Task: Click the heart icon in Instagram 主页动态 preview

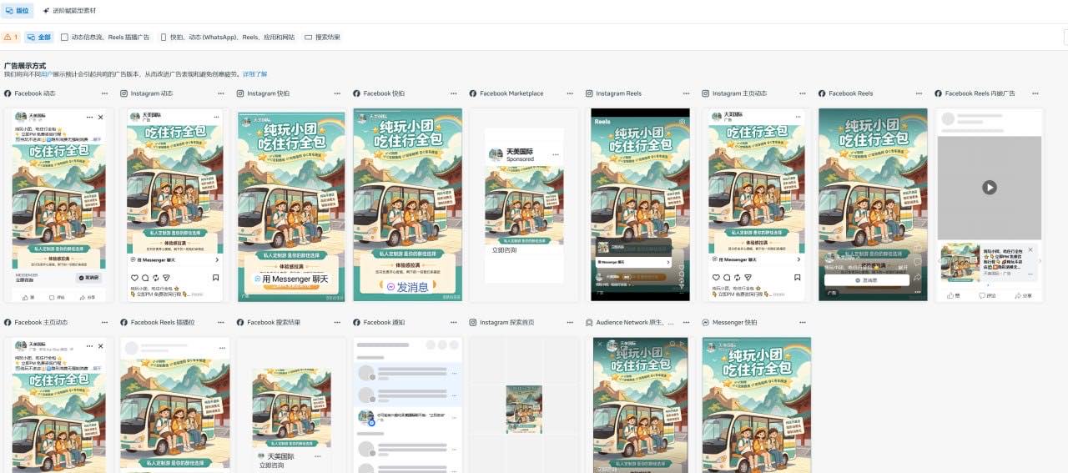Action: (x=716, y=277)
